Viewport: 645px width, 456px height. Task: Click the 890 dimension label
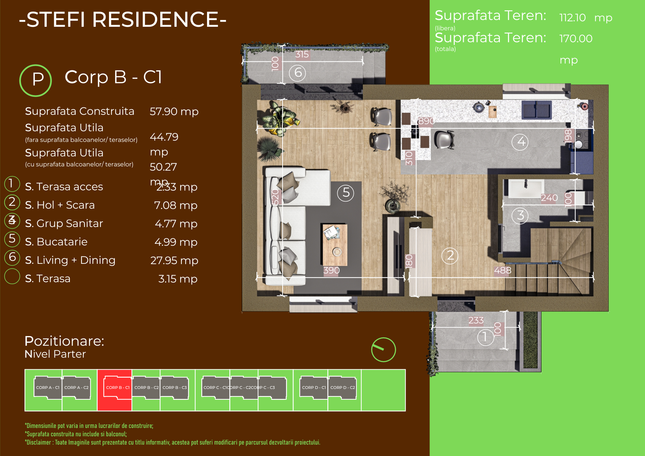pyautogui.click(x=426, y=121)
